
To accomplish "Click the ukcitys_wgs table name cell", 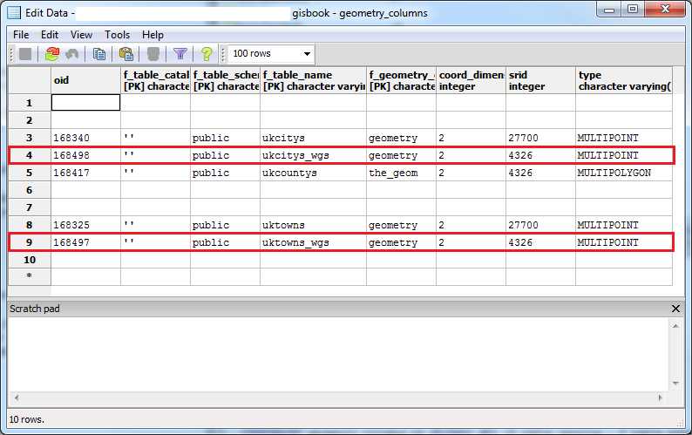I will point(313,155).
